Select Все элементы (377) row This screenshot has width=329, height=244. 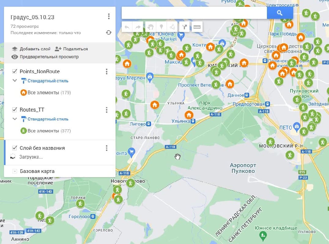(x=46, y=131)
